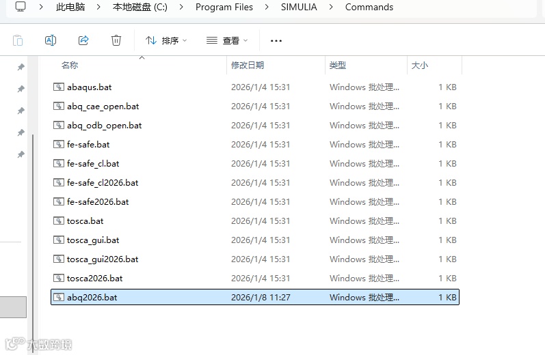Select the tosca_gui.bat file icon
Image resolution: width=545 pixels, height=355 pixels.
(58, 240)
